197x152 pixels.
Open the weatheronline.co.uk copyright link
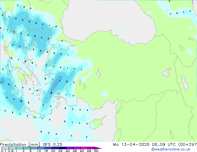click(171, 149)
